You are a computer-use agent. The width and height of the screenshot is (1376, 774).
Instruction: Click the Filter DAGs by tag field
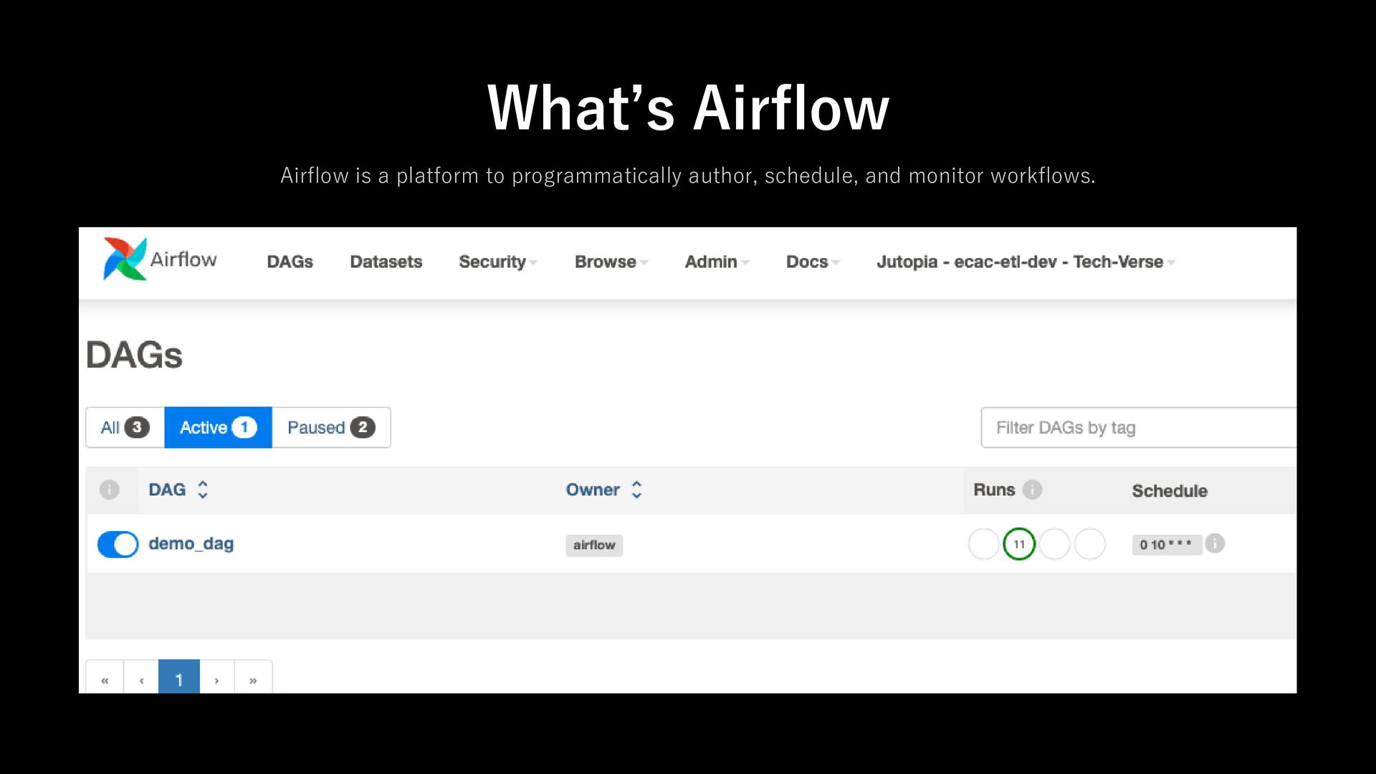pos(1138,427)
